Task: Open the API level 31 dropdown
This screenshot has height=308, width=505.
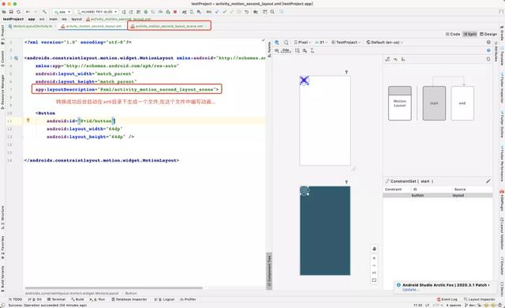Action: (321, 43)
